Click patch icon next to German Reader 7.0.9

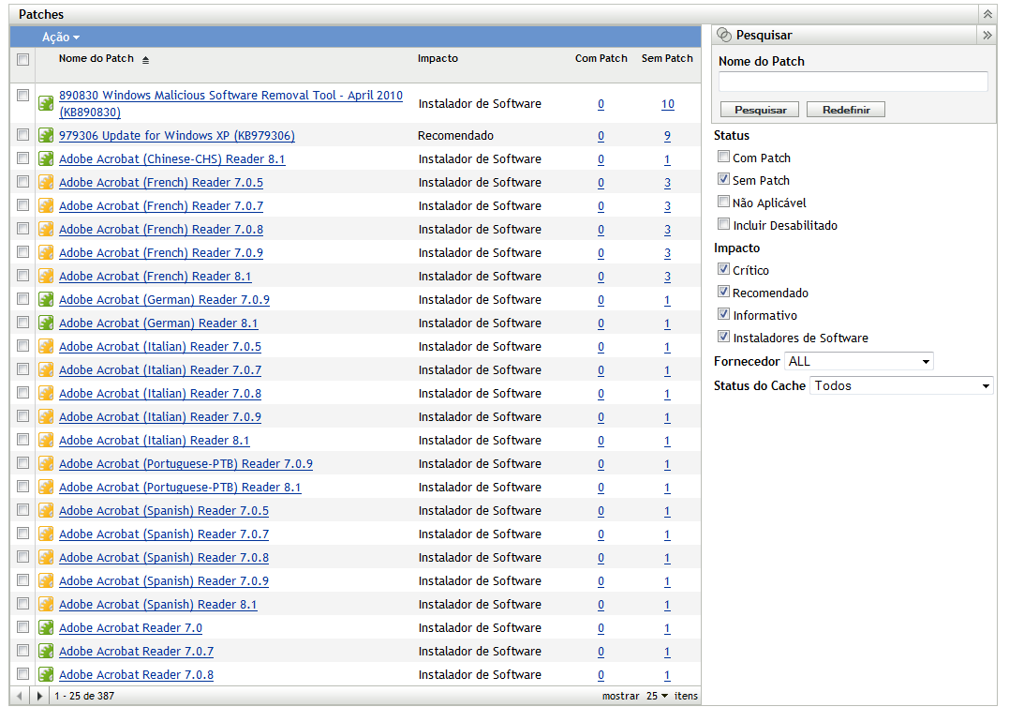[46, 299]
